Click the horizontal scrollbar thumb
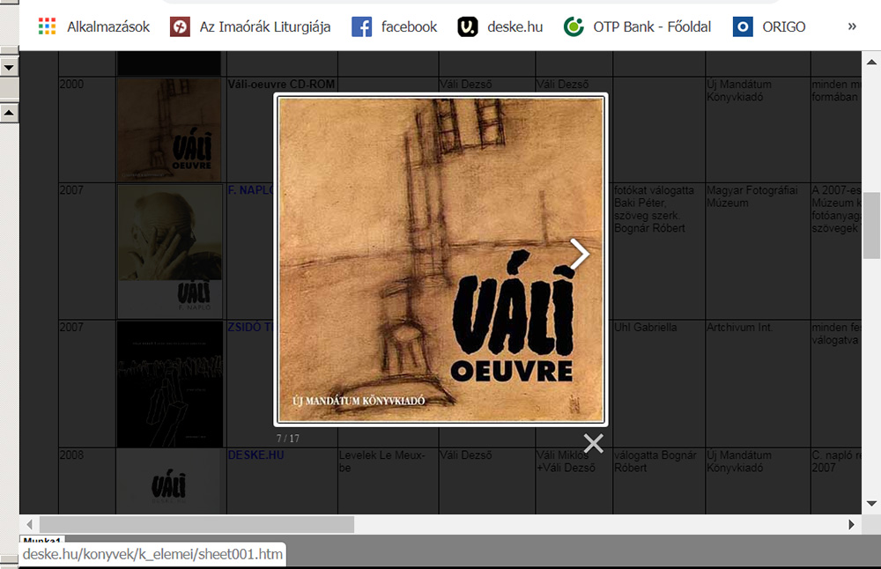The height and width of the screenshot is (569, 881). click(196, 525)
